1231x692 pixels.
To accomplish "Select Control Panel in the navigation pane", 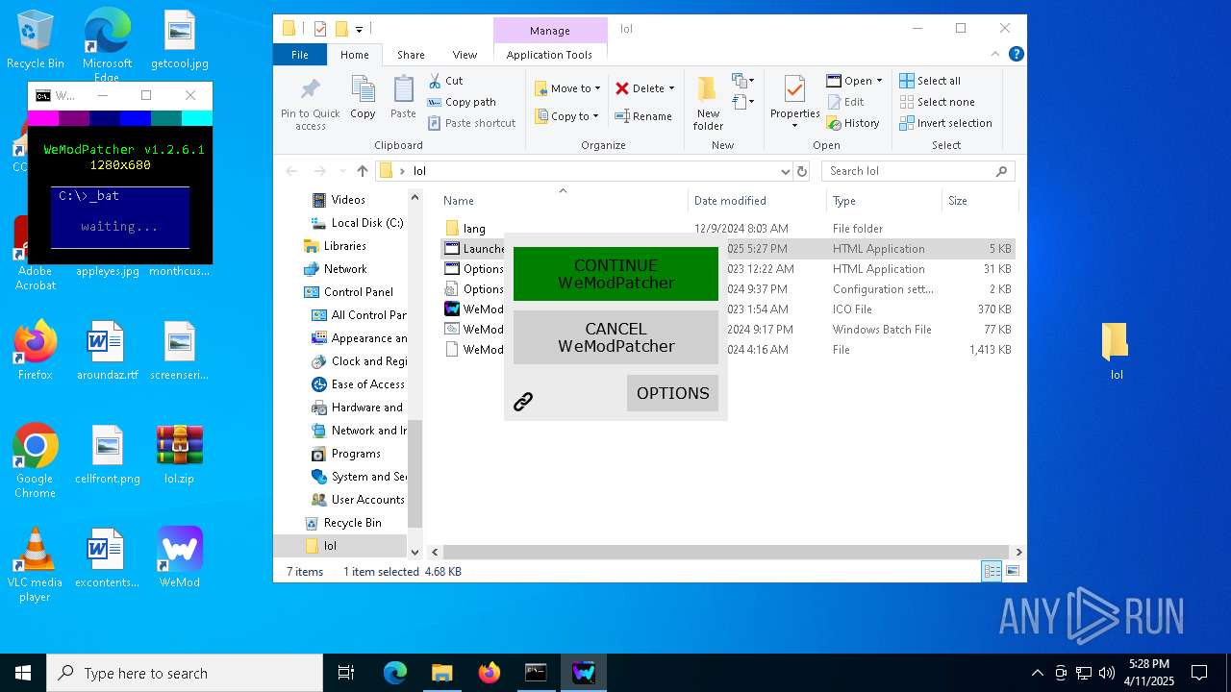I will point(348,292).
